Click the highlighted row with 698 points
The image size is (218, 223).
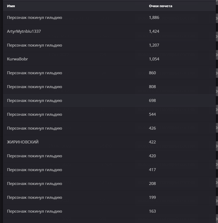109,101
